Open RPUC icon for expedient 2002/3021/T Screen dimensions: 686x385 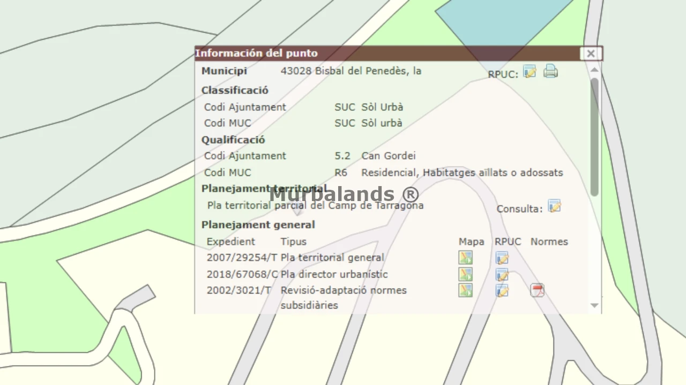(502, 290)
